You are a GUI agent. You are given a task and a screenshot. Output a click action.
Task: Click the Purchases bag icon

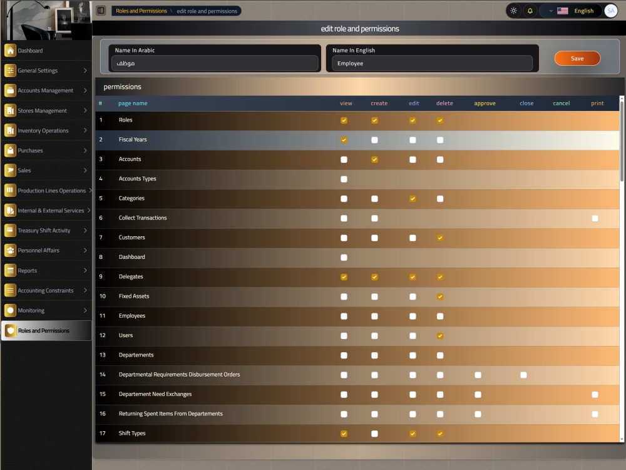[x=10, y=150]
